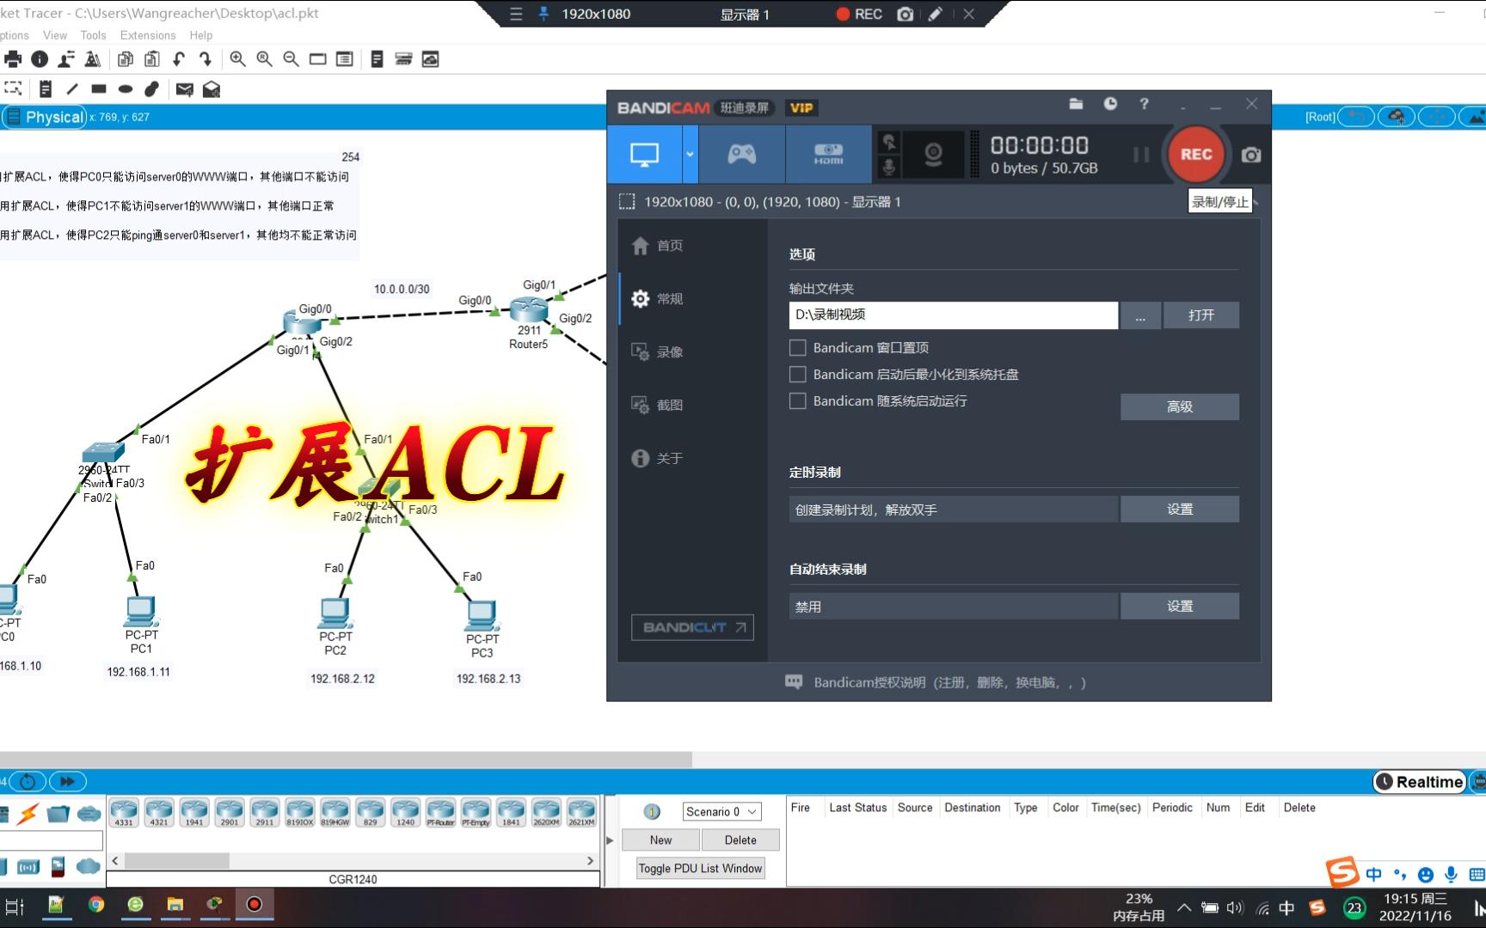The height and width of the screenshot is (928, 1486).
Task: Click the Undo arrow icon
Action: pos(179,59)
